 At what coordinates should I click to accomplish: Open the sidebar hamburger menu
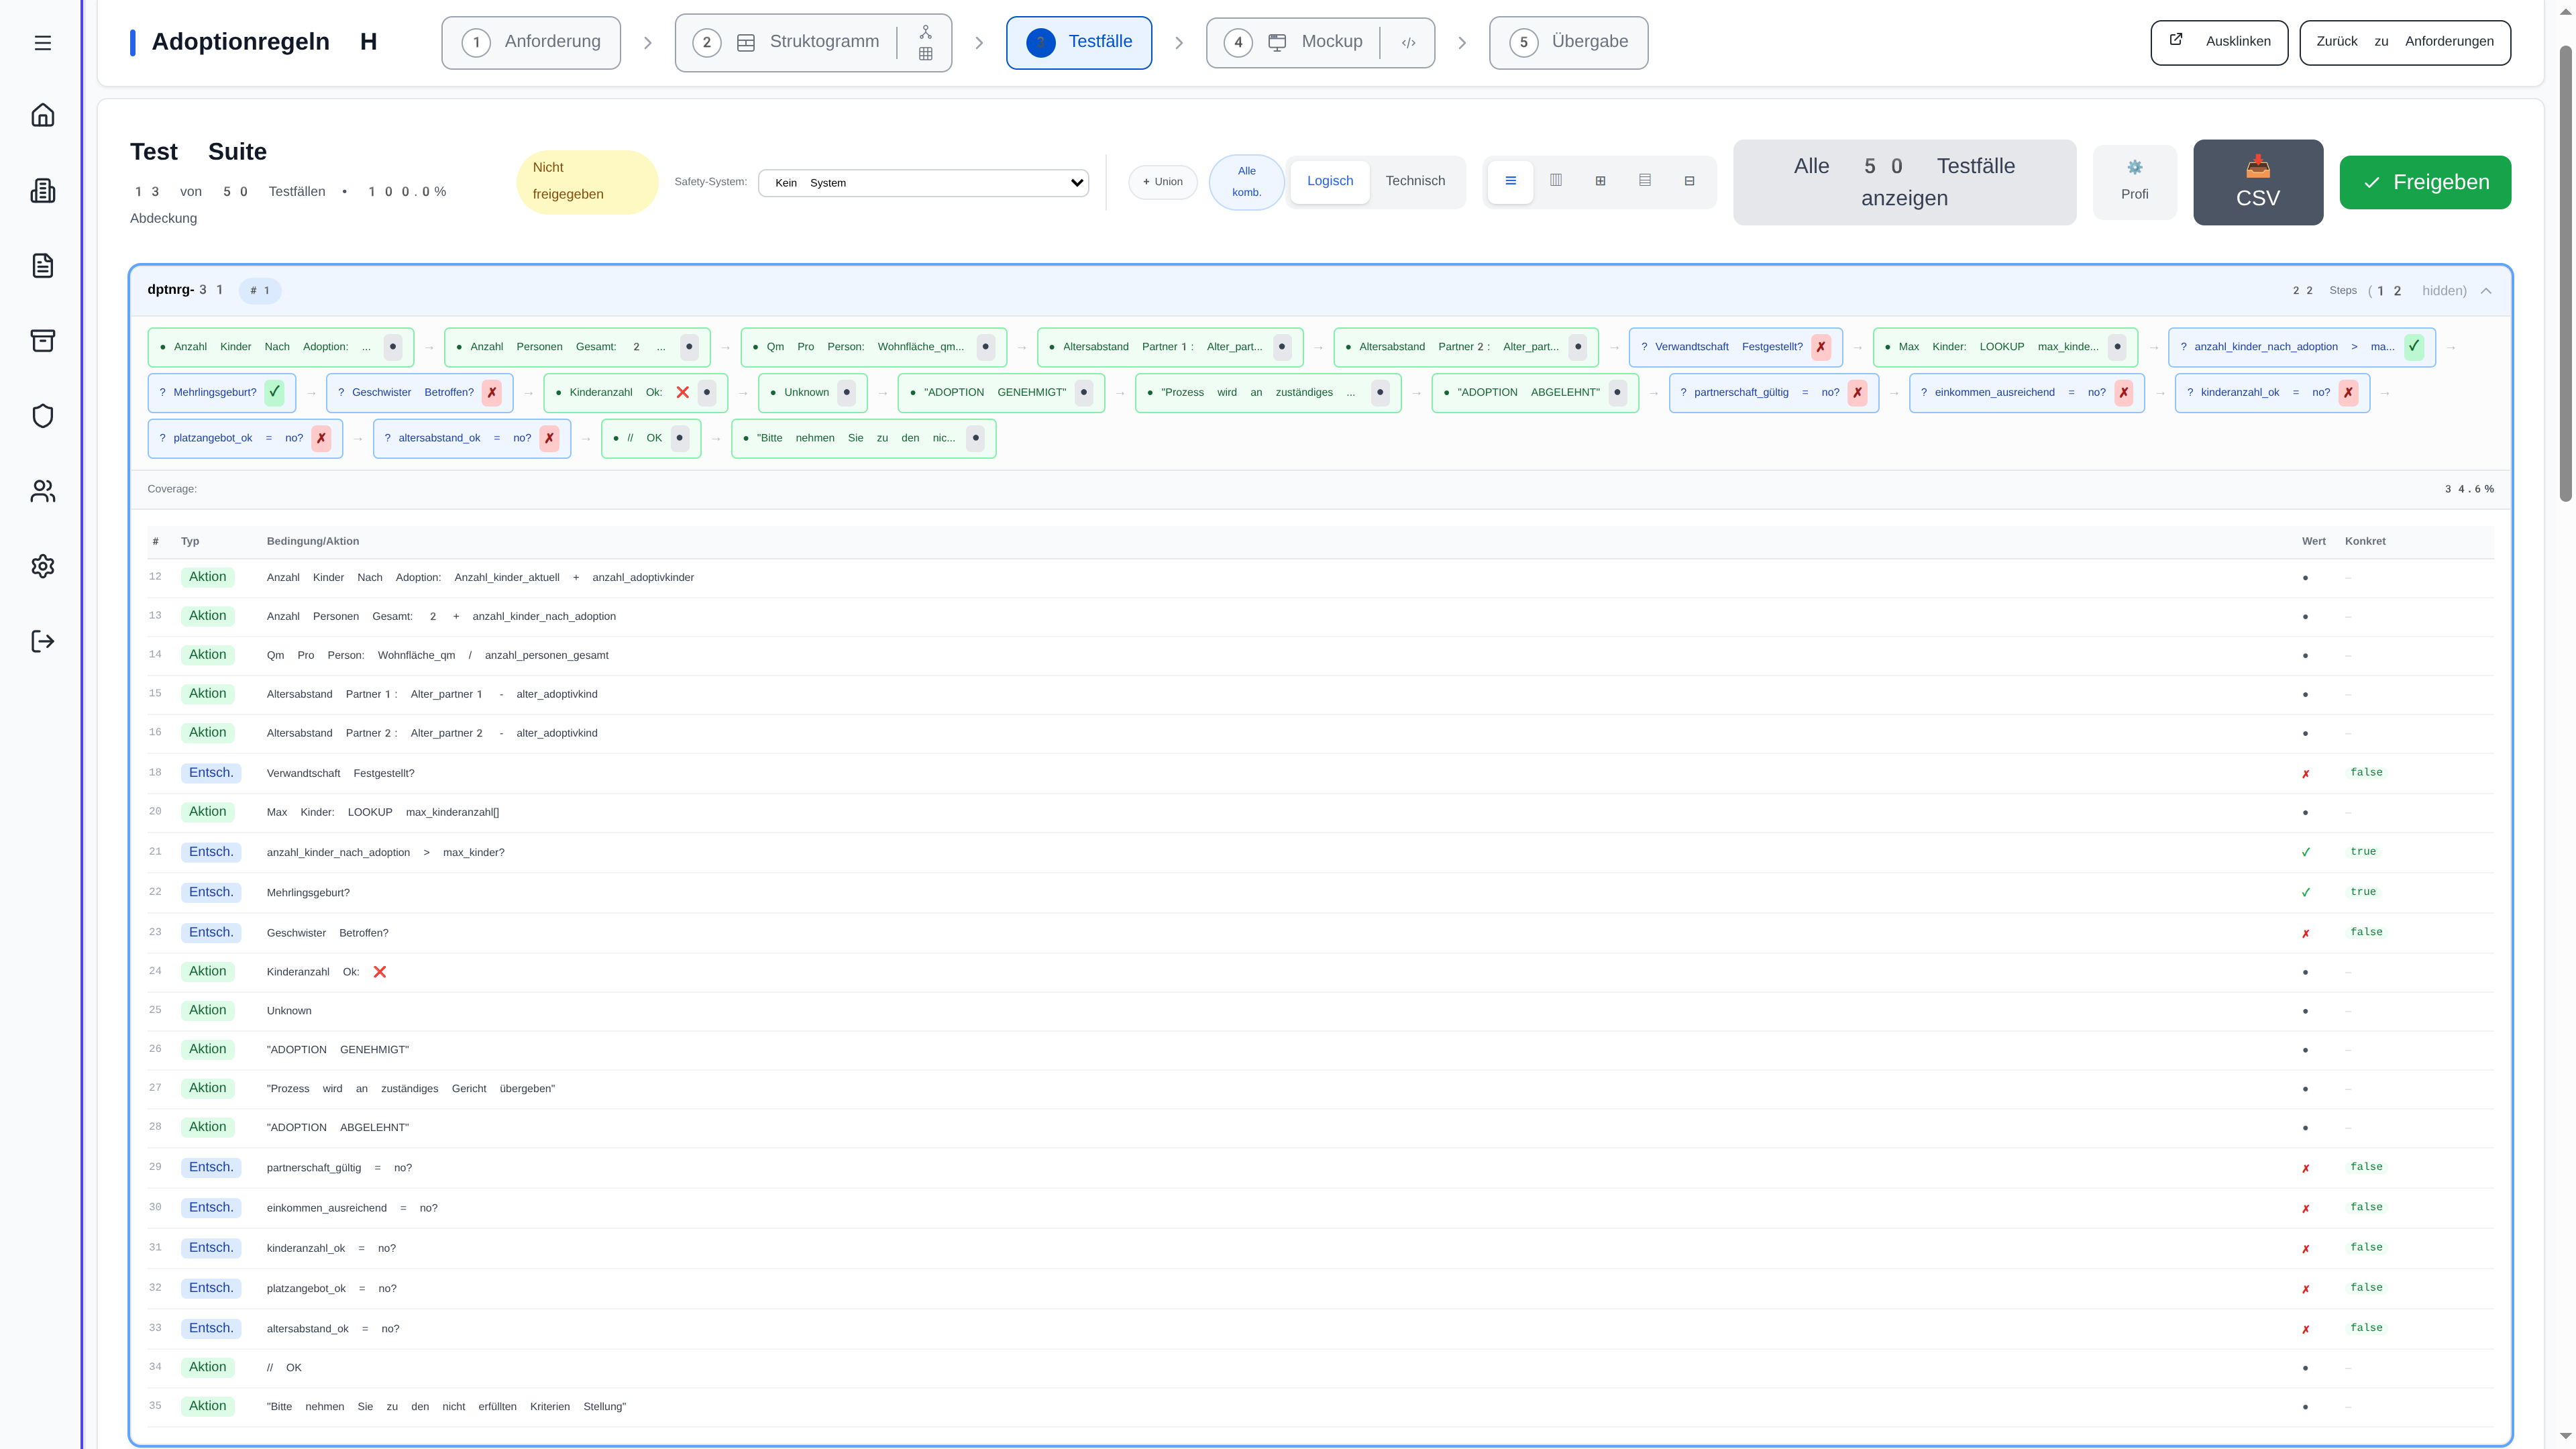[x=42, y=43]
